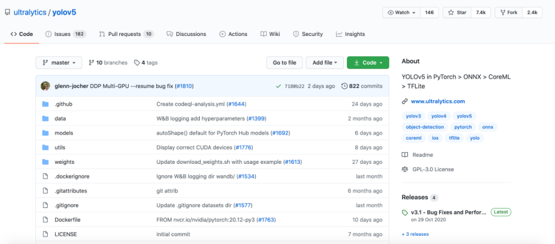Click the .gitattributes file icon
The width and height of the screenshot is (555, 244).
coord(45,191)
